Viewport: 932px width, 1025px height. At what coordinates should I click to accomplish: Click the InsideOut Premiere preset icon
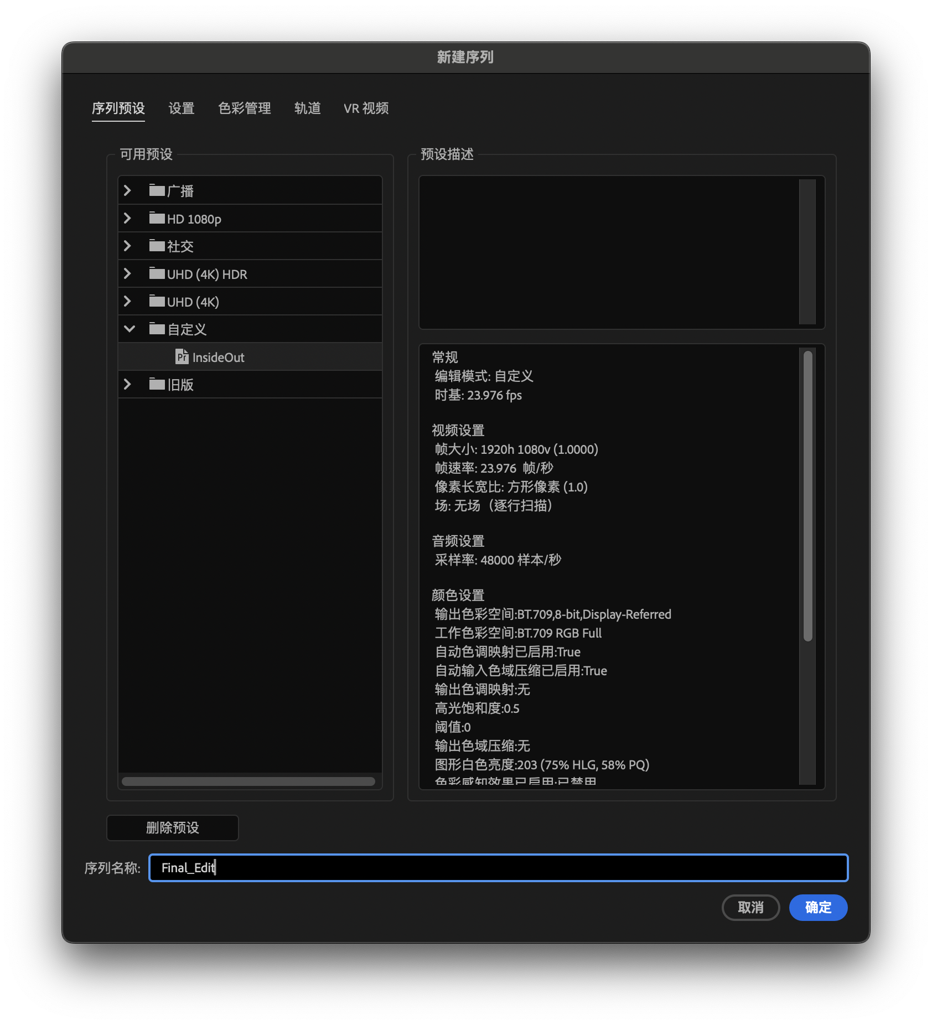pyautogui.click(x=182, y=356)
